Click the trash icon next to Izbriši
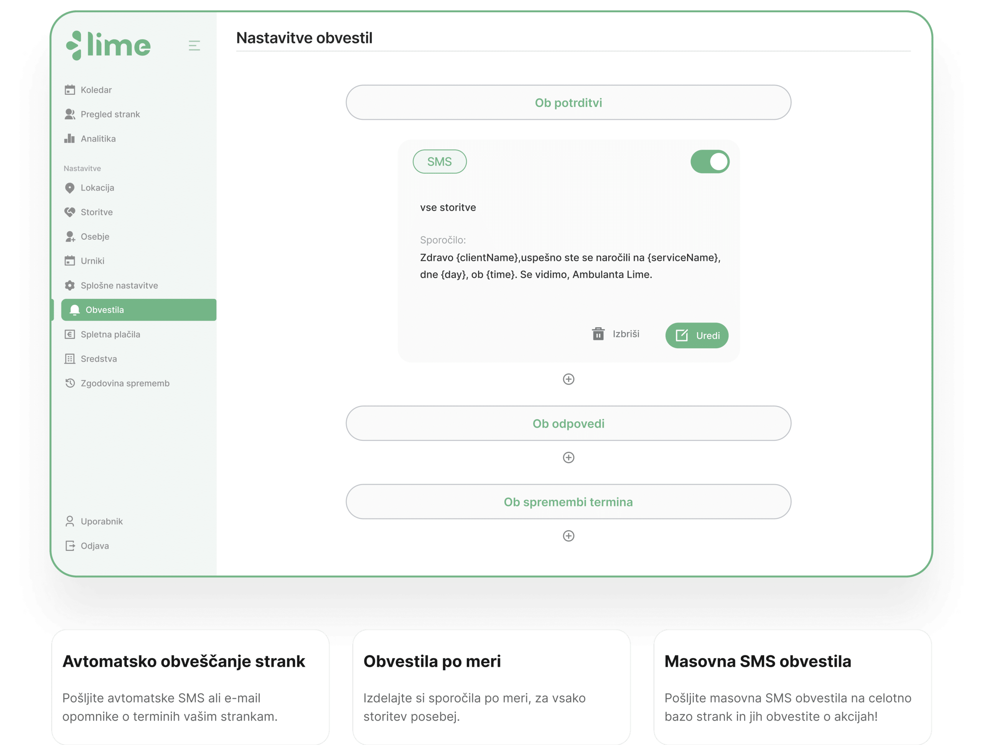The image size is (982, 745). 598,333
